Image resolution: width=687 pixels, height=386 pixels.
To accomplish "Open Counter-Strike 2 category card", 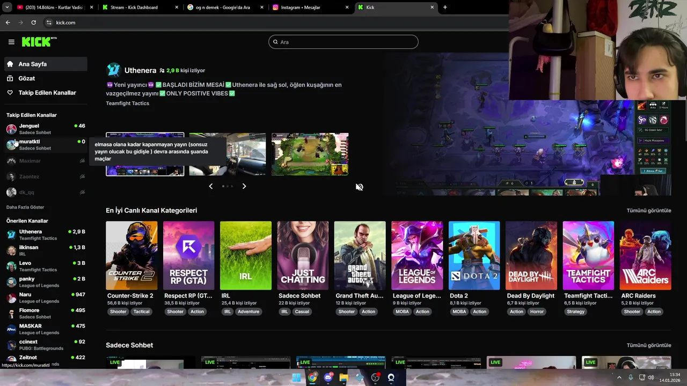I will coord(131,256).
